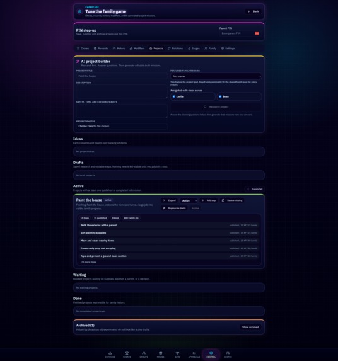Click the magic wand icon beside AI project builder

click(78, 62)
